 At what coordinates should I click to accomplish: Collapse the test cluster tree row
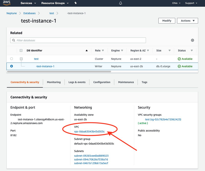(21, 59)
